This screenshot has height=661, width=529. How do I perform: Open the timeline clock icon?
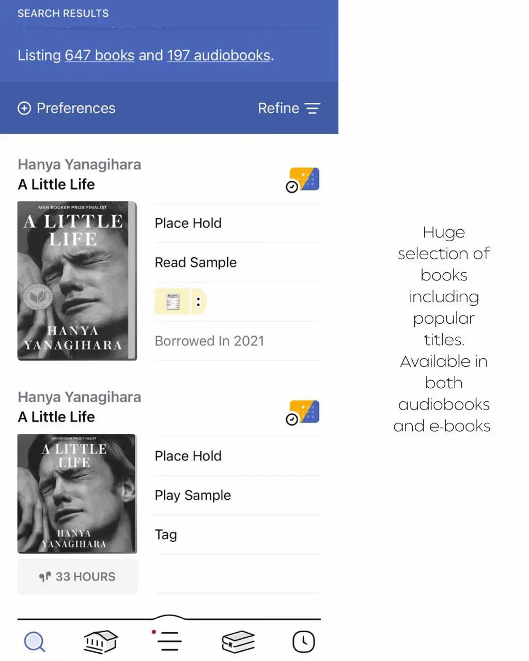pos(303,642)
